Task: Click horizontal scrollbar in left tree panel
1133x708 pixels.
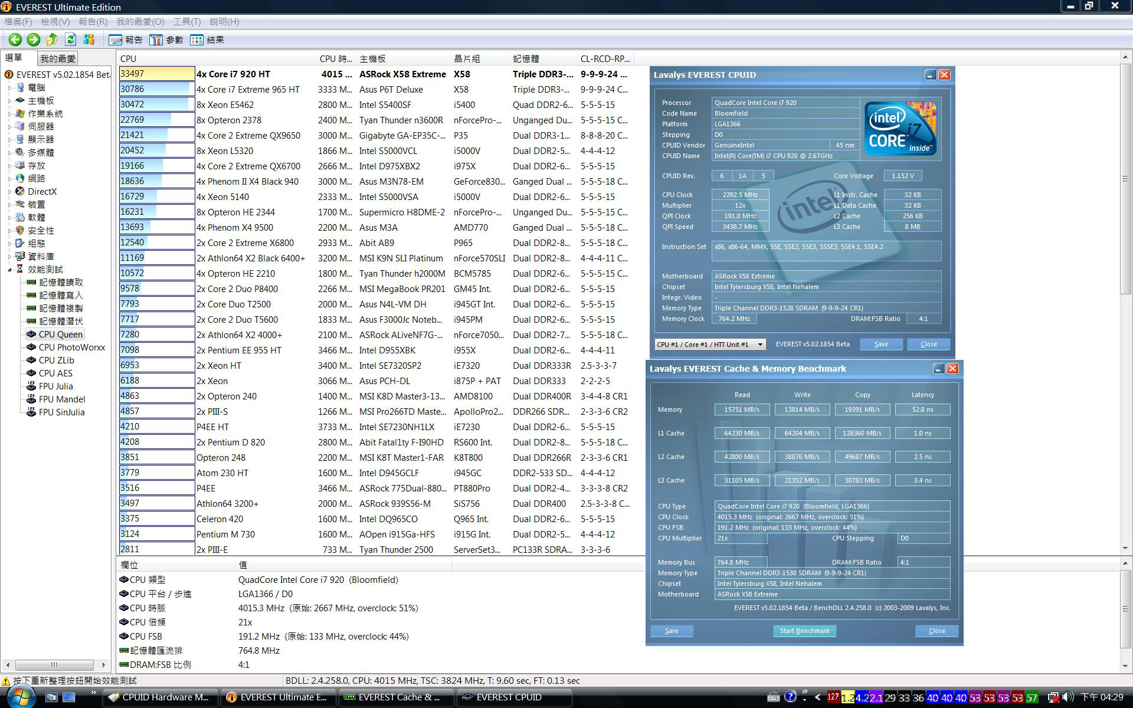Action: tap(54, 664)
